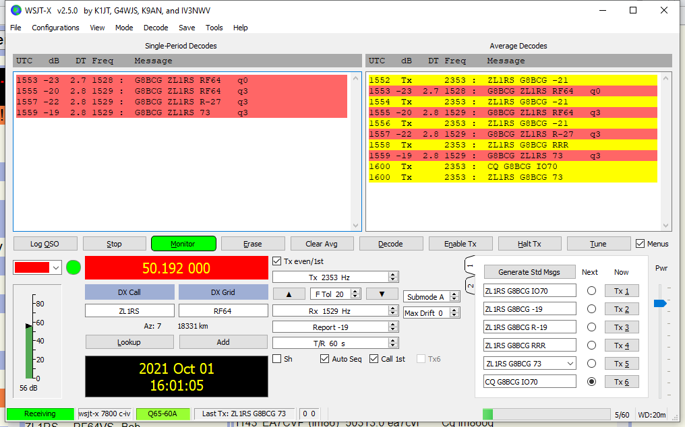This screenshot has height=427, width=685.
Task: Click the Clear Avg button
Action: click(x=322, y=244)
